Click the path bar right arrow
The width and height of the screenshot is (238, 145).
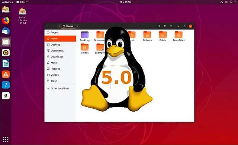(77, 26)
